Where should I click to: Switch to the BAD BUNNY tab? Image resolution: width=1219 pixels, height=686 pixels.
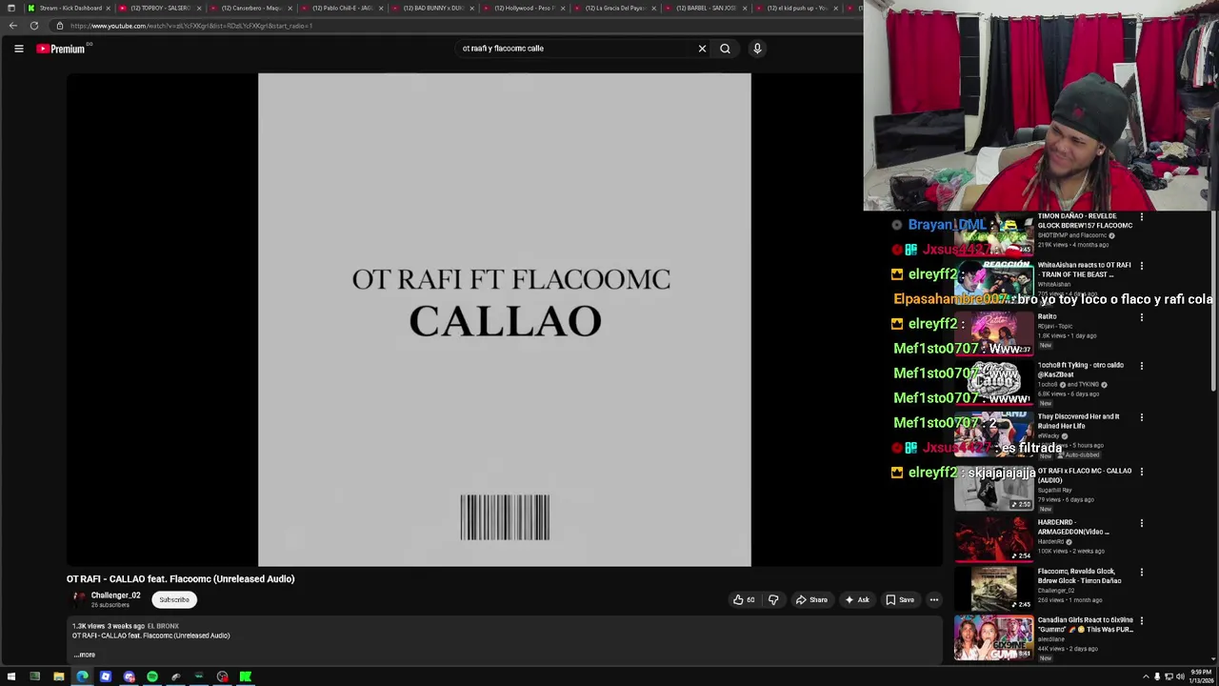point(432,8)
